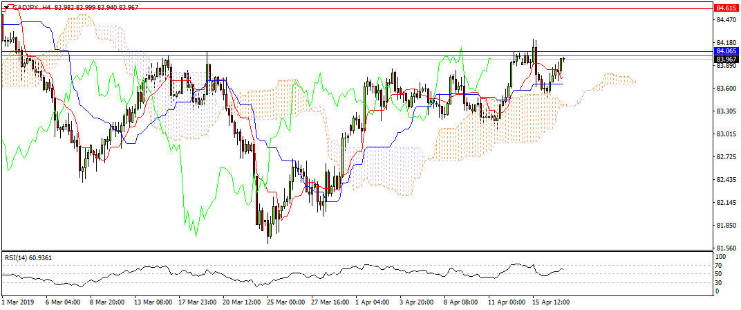Click the RSI scale value 30
The height and width of the screenshot is (310, 741).
(x=720, y=282)
